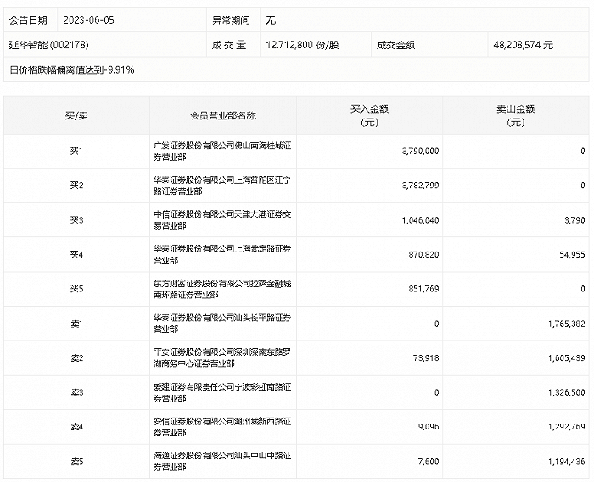594x482 pixels.
Task: Select the 卖5 row label
Action: tap(76, 462)
